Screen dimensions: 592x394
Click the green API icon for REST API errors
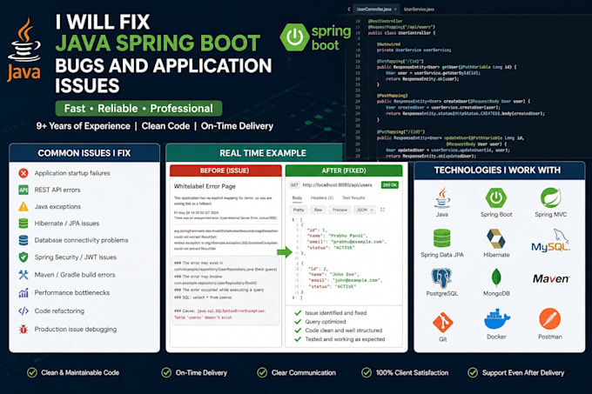(x=24, y=190)
